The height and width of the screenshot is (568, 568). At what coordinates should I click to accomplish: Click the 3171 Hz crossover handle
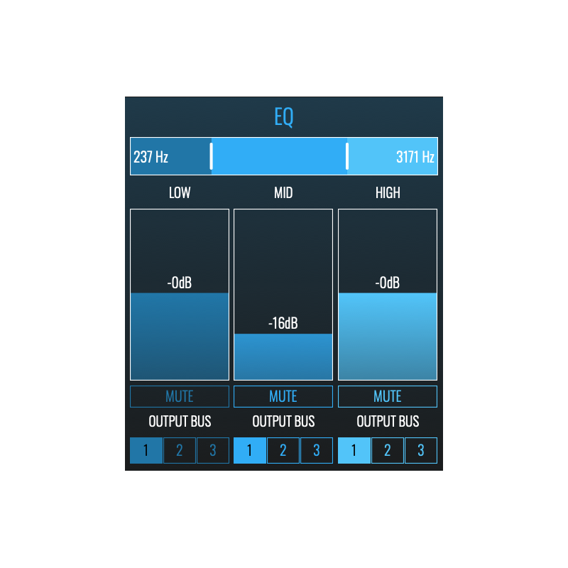pyautogui.click(x=347, y=155)
